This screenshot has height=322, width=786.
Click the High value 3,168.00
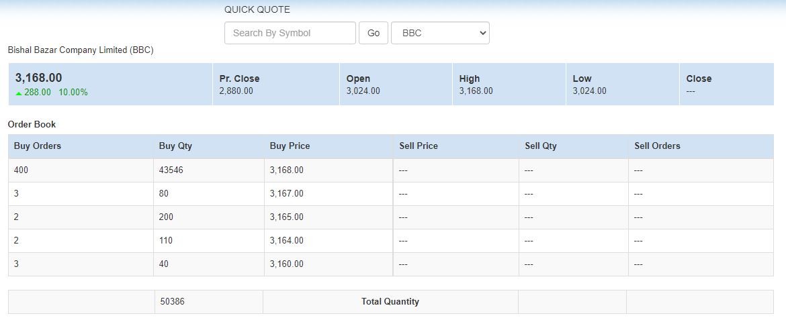click(x=476, y=91)
